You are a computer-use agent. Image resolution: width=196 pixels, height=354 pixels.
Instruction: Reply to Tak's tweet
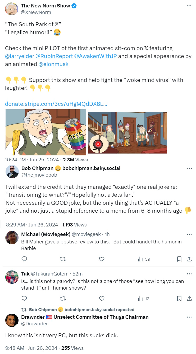tap(24, 299)
